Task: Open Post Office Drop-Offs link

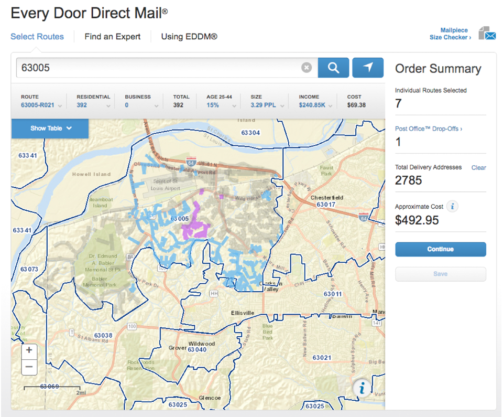Action: 428,129
